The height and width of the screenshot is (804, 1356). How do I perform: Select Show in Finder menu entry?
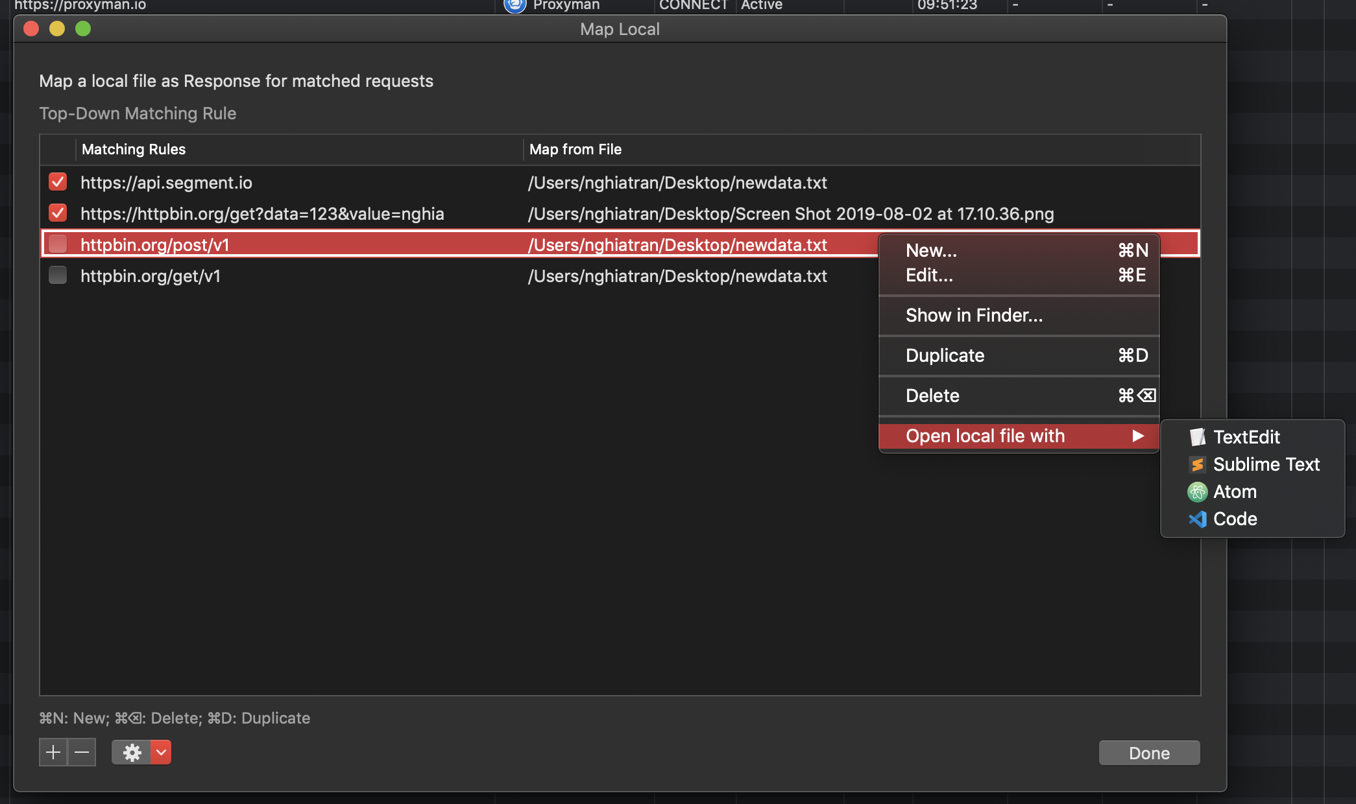click(974, 315)
